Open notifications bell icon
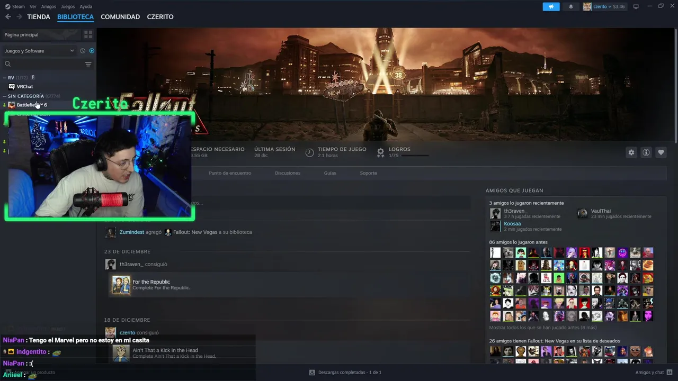 click(571, 6)
